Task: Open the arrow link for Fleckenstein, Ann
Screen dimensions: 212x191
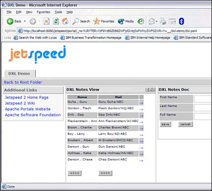Action: click(141, 122)
